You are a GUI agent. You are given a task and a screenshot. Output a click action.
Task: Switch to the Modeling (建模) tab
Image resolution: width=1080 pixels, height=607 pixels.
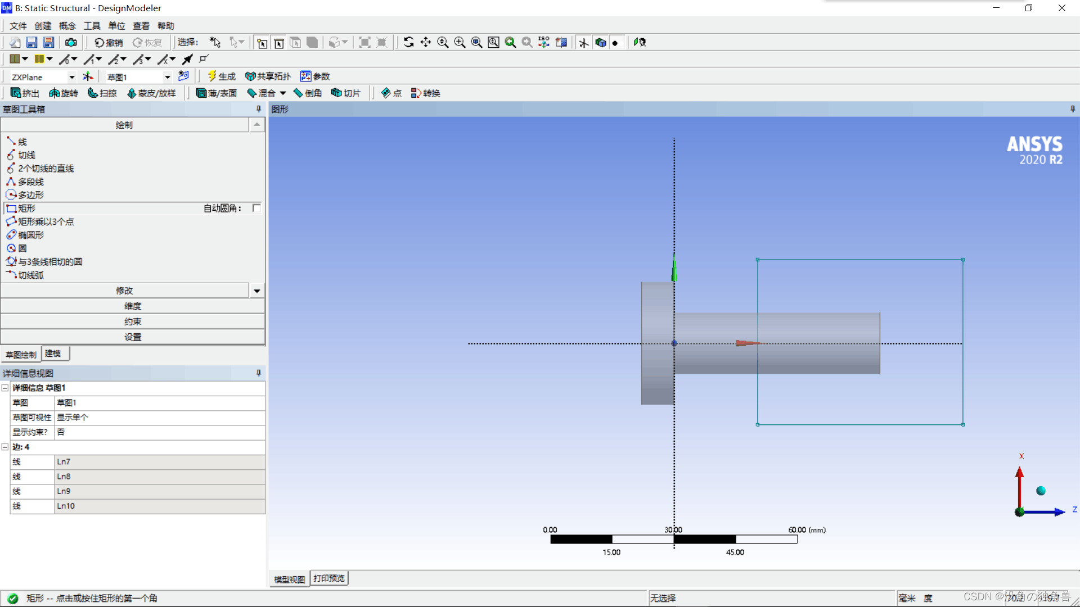53,354
